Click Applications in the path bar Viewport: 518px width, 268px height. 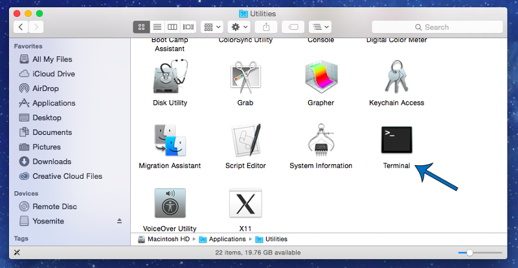[x=223, y=240]
